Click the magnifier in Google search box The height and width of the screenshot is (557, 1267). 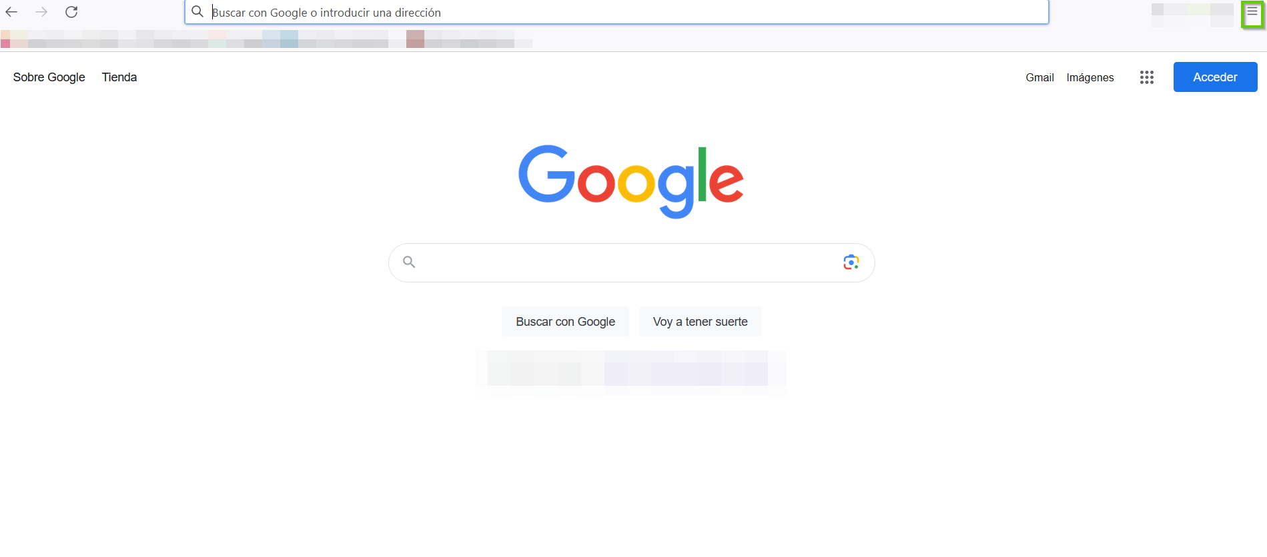point(409,262)
